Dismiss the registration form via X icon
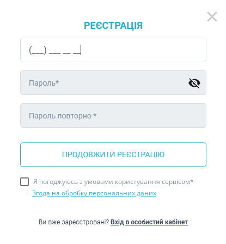This screenshot has width=226, height=244. (212, 17)
